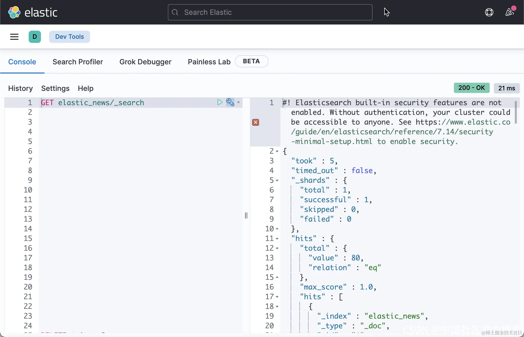The width and height of the screenshot is (524, 337).
Task: Fold the "total" object at line 12
Action: 277,248
